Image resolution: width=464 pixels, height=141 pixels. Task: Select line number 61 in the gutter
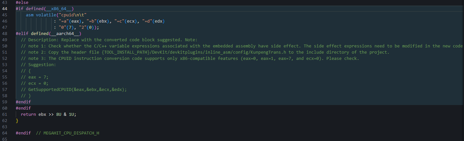(x=4, y=114)
